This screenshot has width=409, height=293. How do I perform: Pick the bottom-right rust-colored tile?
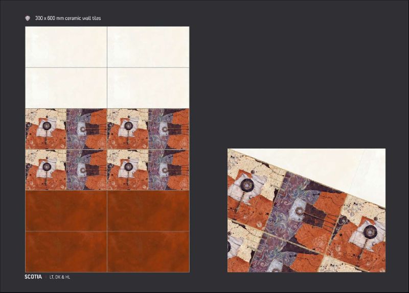(148, 251)
